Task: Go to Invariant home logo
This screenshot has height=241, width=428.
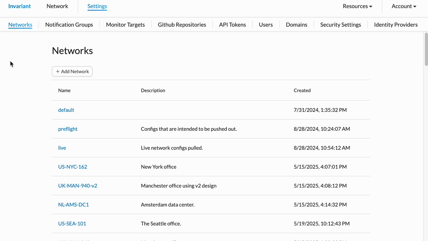Action: click(x=19, y=6)
